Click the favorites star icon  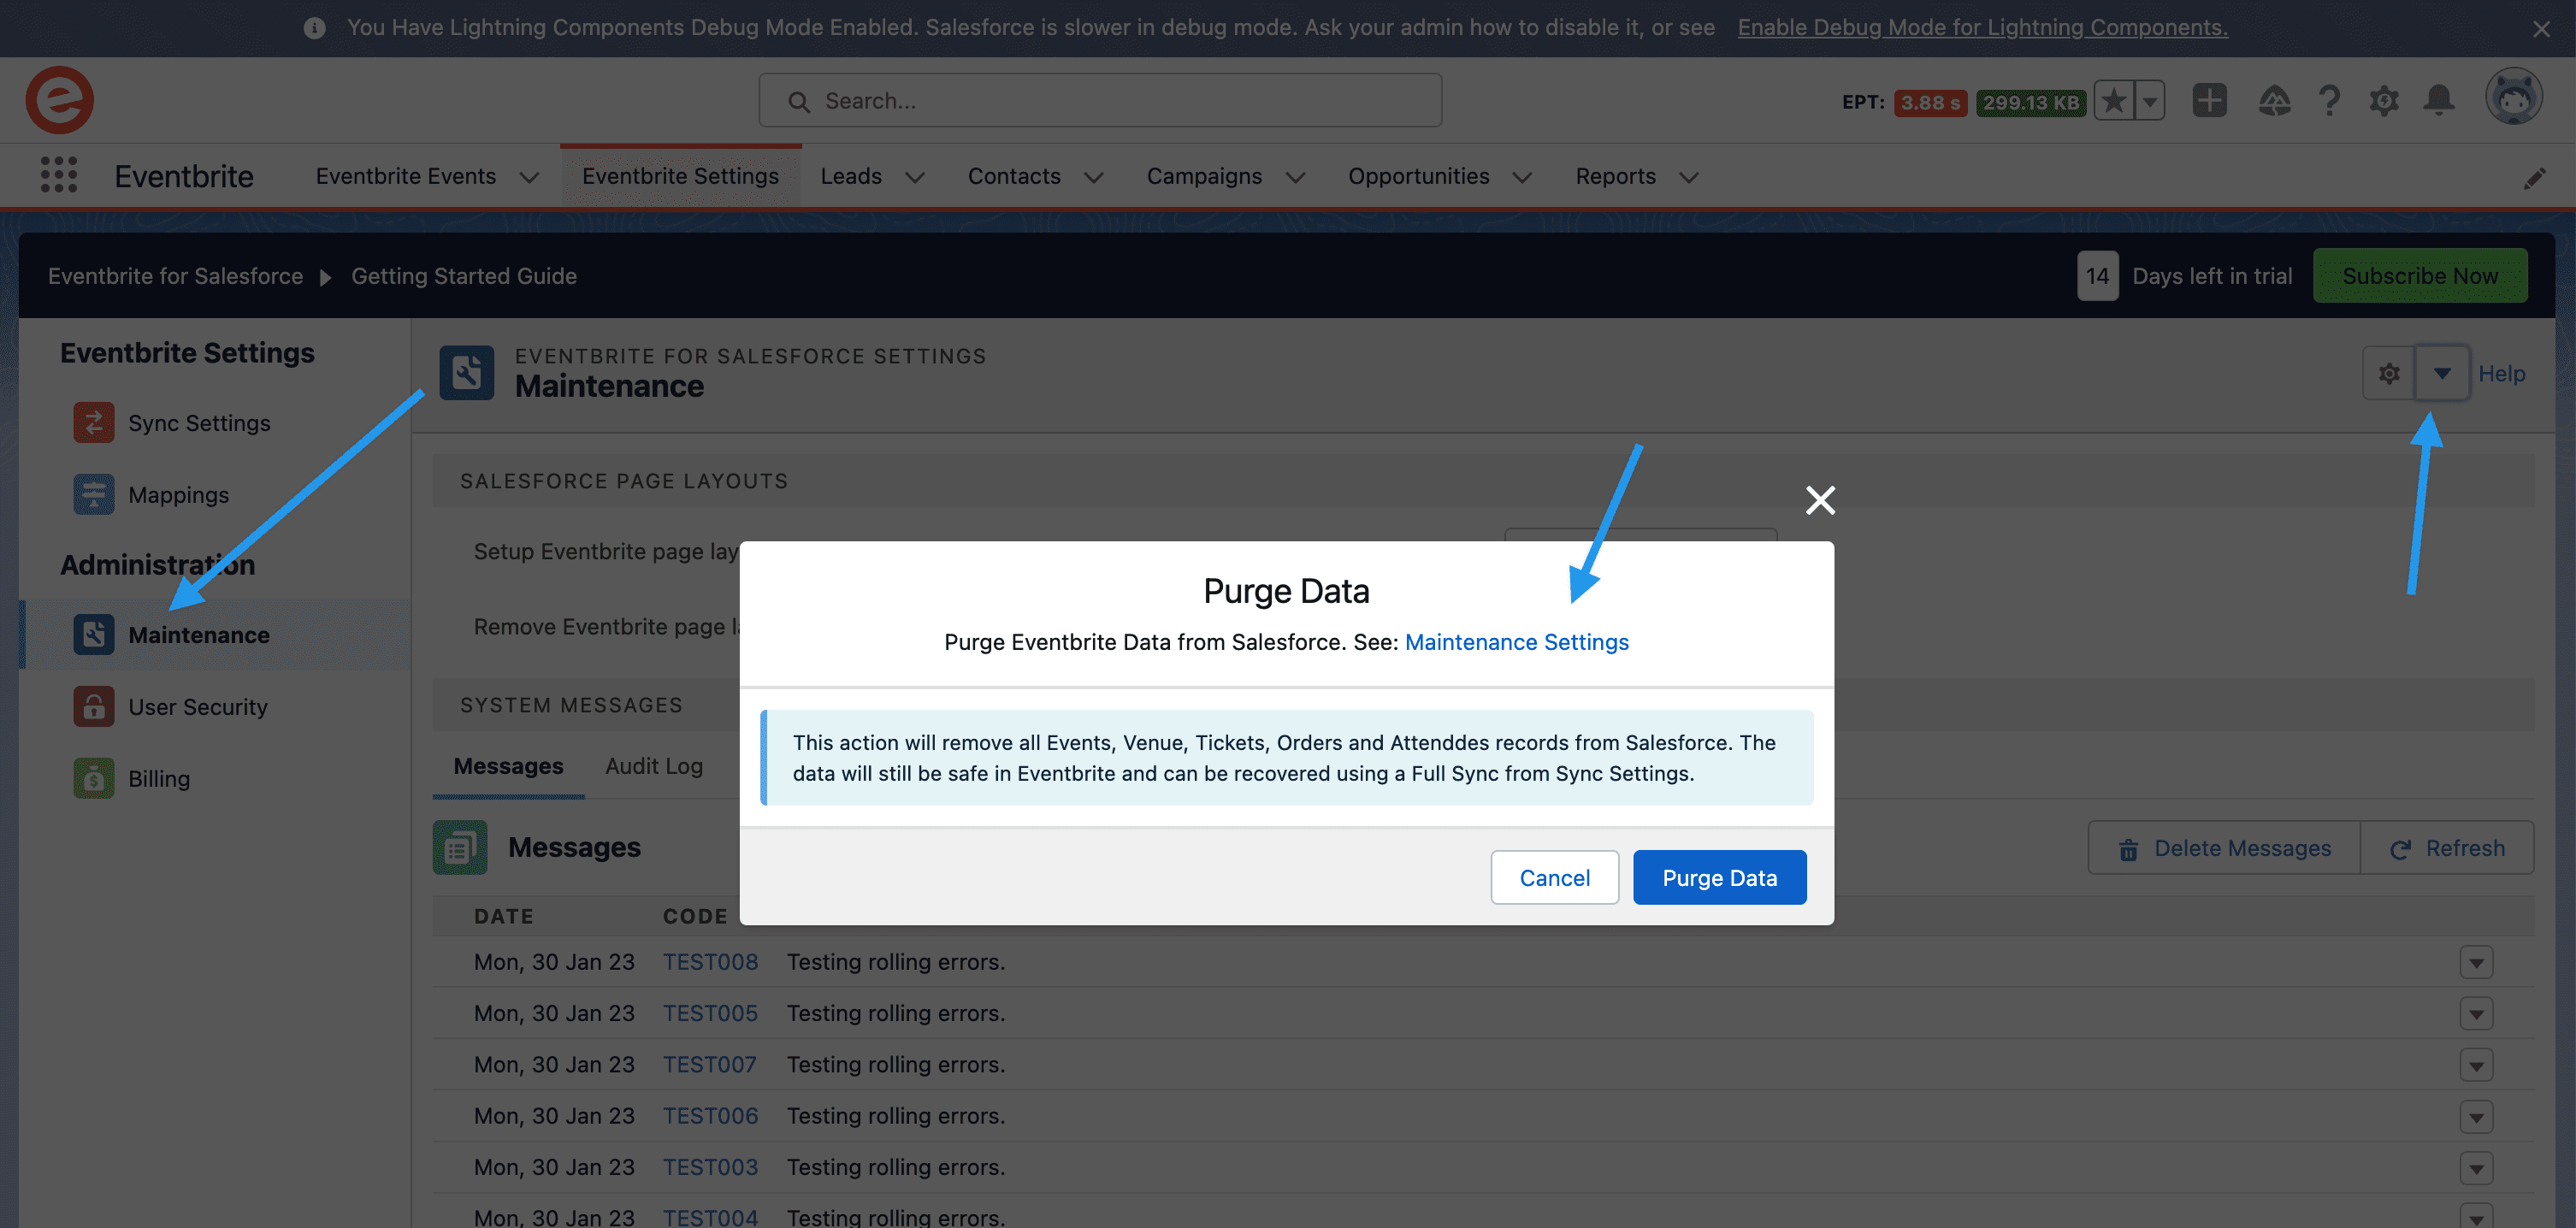(x=2114, y=101)
